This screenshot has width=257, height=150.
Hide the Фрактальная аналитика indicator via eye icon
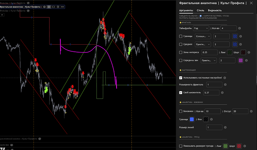(x=45, y=7)
